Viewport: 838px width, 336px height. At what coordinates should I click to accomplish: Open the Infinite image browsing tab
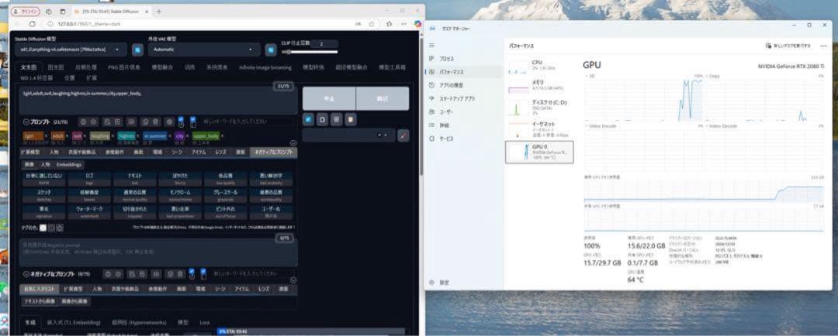click(265, 67)
